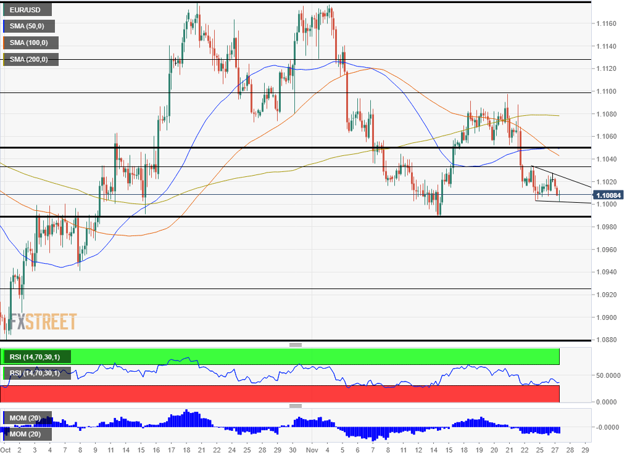Click date 19 on the time axis
The image size is (635, 458).
point(479,450)
